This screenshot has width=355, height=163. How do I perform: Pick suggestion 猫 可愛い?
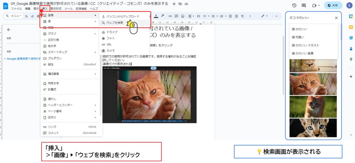click(314, 37)
